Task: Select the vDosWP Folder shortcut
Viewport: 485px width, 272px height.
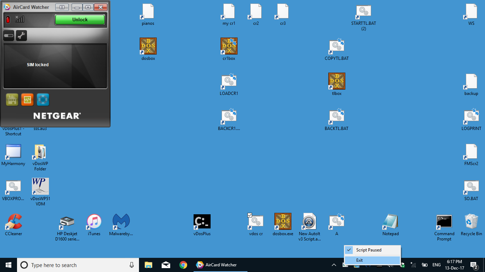Action: click(40, 157)
